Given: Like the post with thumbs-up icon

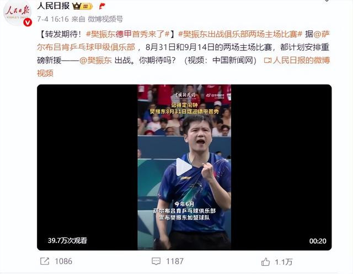Looking at the screenshot, I should (x=265, y=262).
